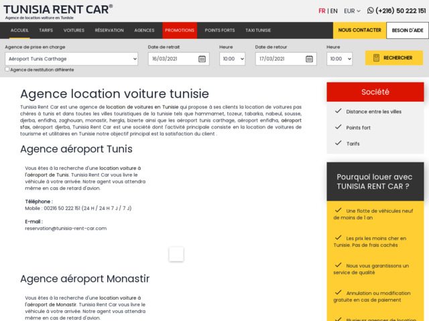The width and height of the screenshot is (429, 321).
Task: Click the Agence location voiture tunisie heading
Action: (115, 94)
